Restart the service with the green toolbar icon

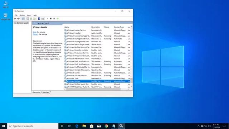pyautogui.click(x=58, y=19)
